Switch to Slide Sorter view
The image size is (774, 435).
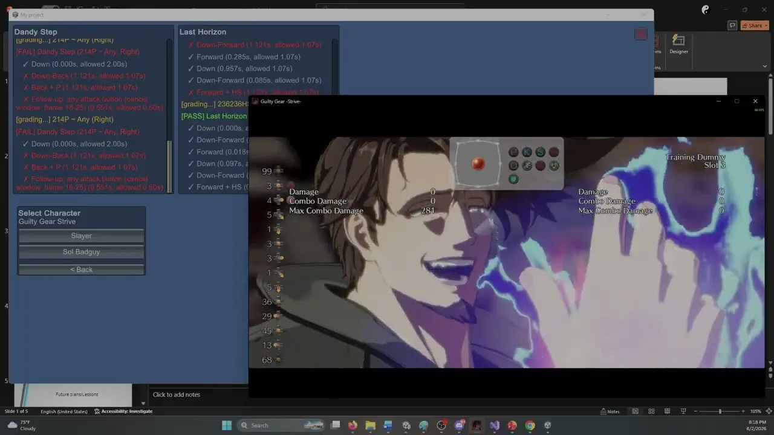[x=651, y=411]
